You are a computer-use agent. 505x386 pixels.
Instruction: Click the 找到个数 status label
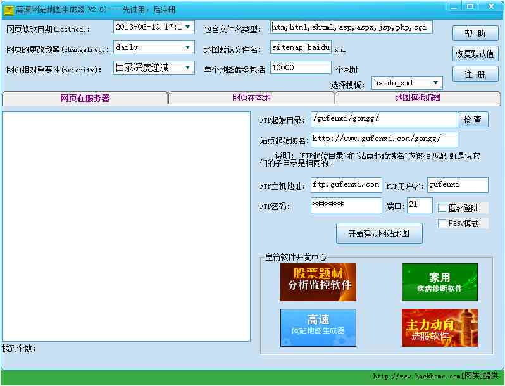pyautogui.click(x=19, y=348)
